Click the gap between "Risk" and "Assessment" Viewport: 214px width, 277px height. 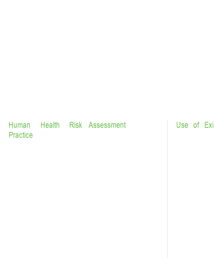tap(85, 125)
